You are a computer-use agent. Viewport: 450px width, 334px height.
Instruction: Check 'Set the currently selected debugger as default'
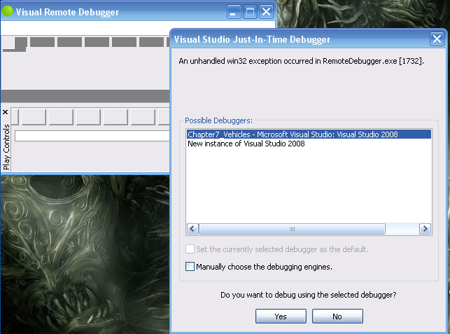tap(190, 249)
